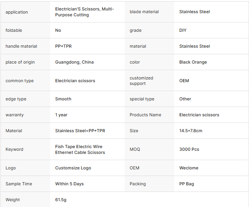This screenshot has height=207, width=249.
Task: Click the 'foldable' attribute label
Action: [14, 30]
